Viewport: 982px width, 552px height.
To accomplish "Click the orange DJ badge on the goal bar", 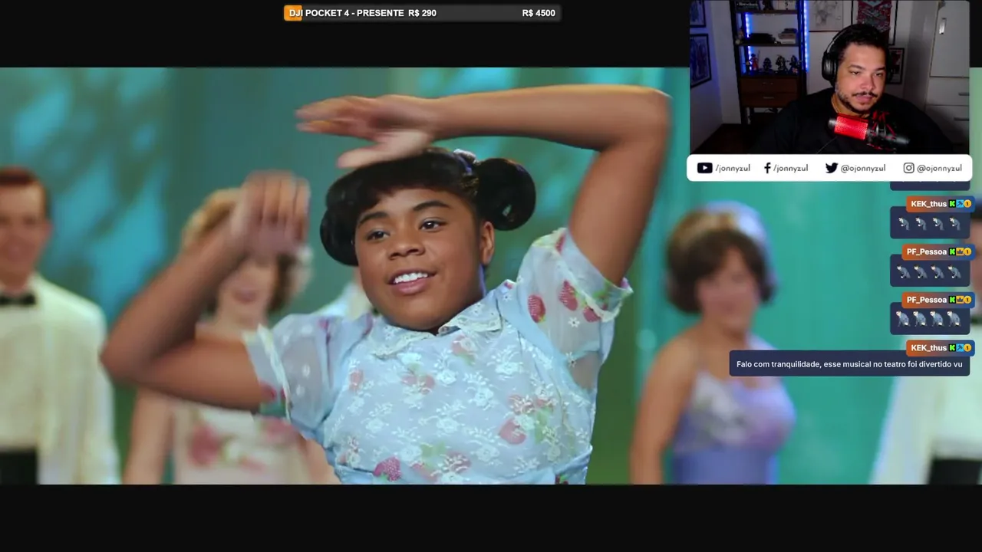I will [294, 13].
